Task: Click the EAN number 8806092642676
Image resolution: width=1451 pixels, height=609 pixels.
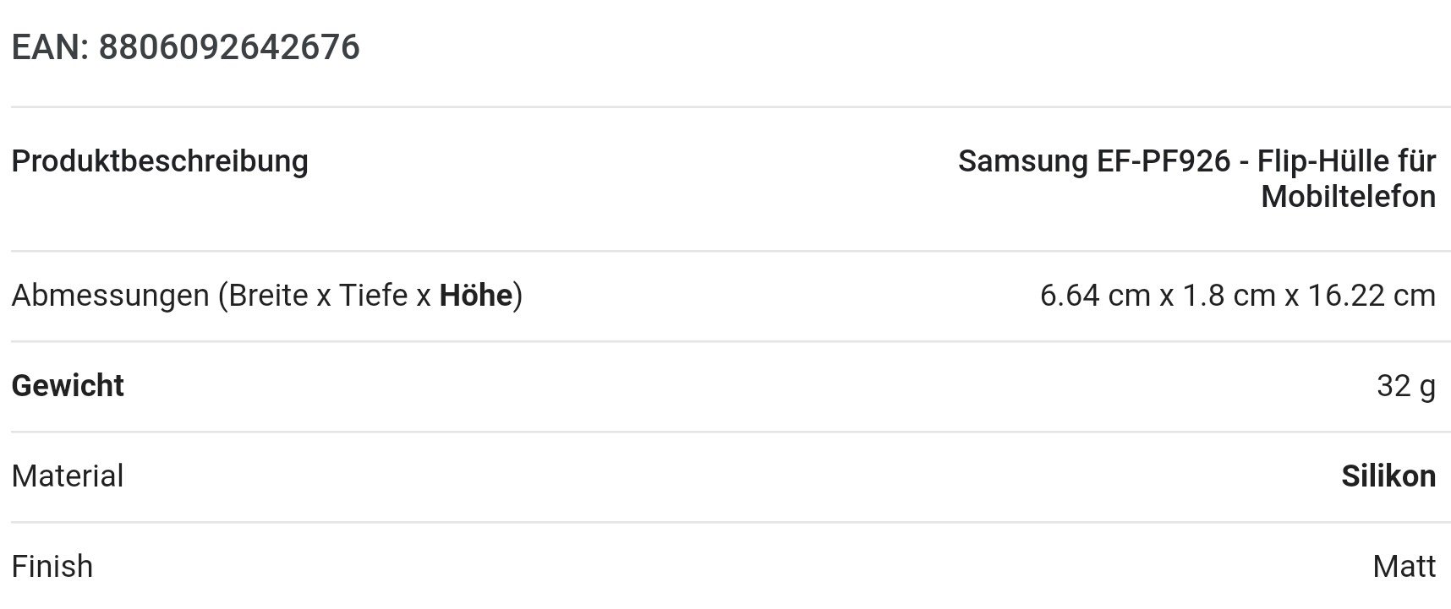Action: [229, 47]
